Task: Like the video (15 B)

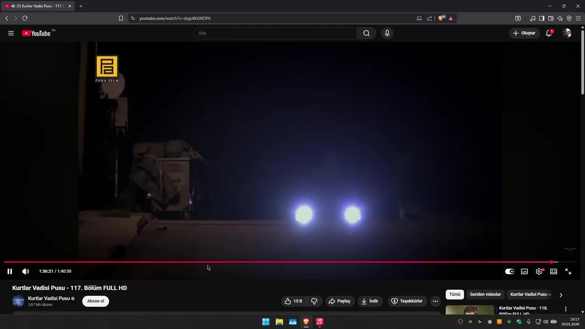Action: 293,301
